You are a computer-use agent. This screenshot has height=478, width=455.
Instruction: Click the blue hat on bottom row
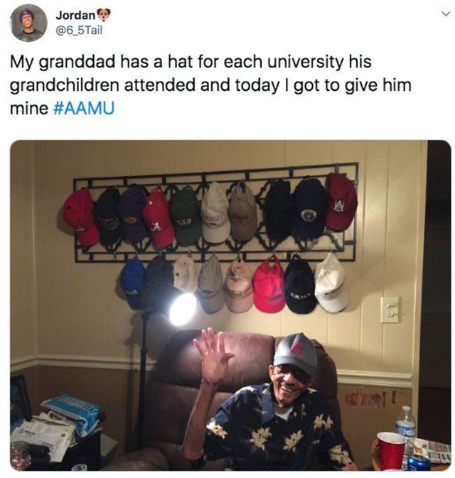[x=133, y=283]
